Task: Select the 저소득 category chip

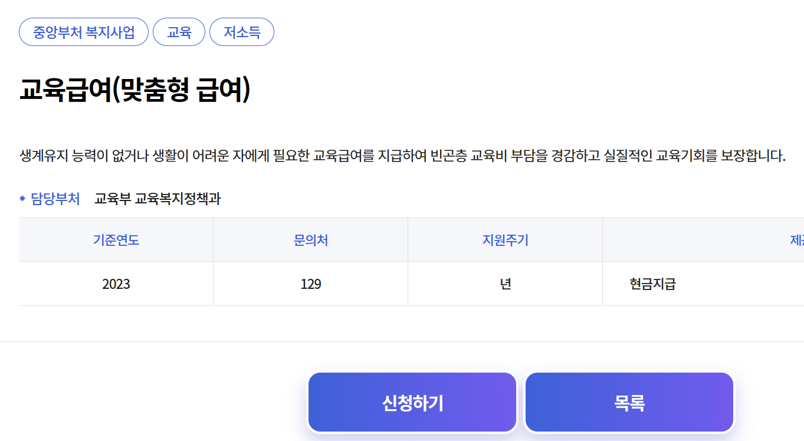Action: [241, 32]
